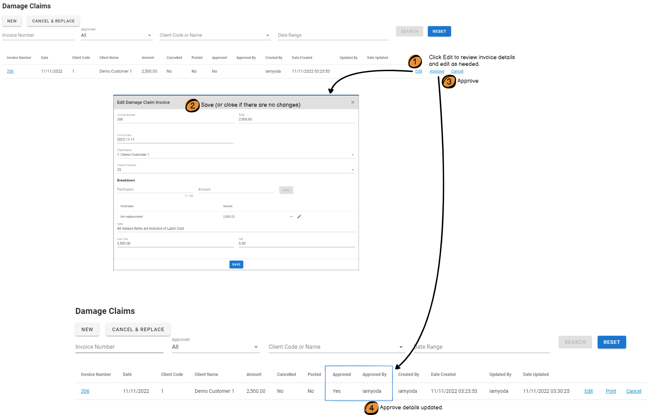Click the Breakdown Amount input field

pos(236,190)
